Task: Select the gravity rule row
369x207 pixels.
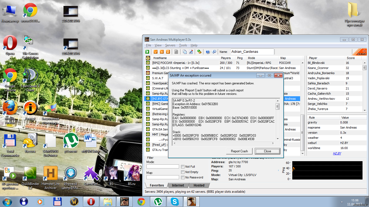Action: [337, 122]
